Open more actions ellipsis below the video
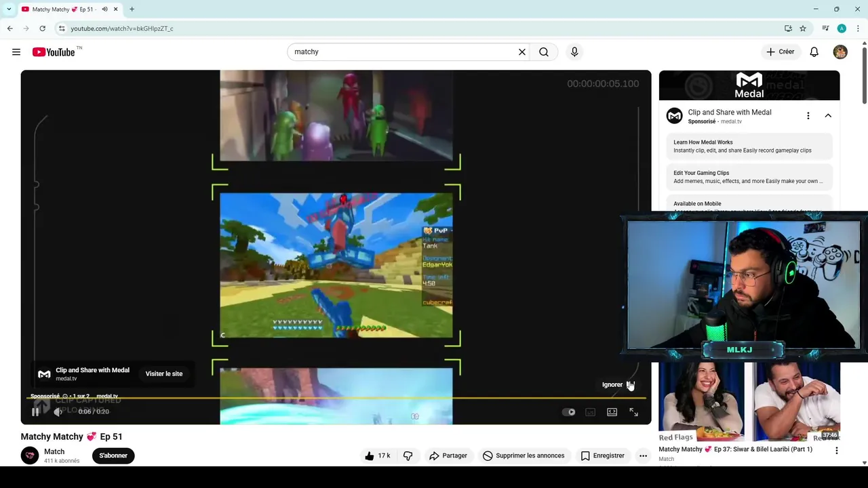 (643, 455)
